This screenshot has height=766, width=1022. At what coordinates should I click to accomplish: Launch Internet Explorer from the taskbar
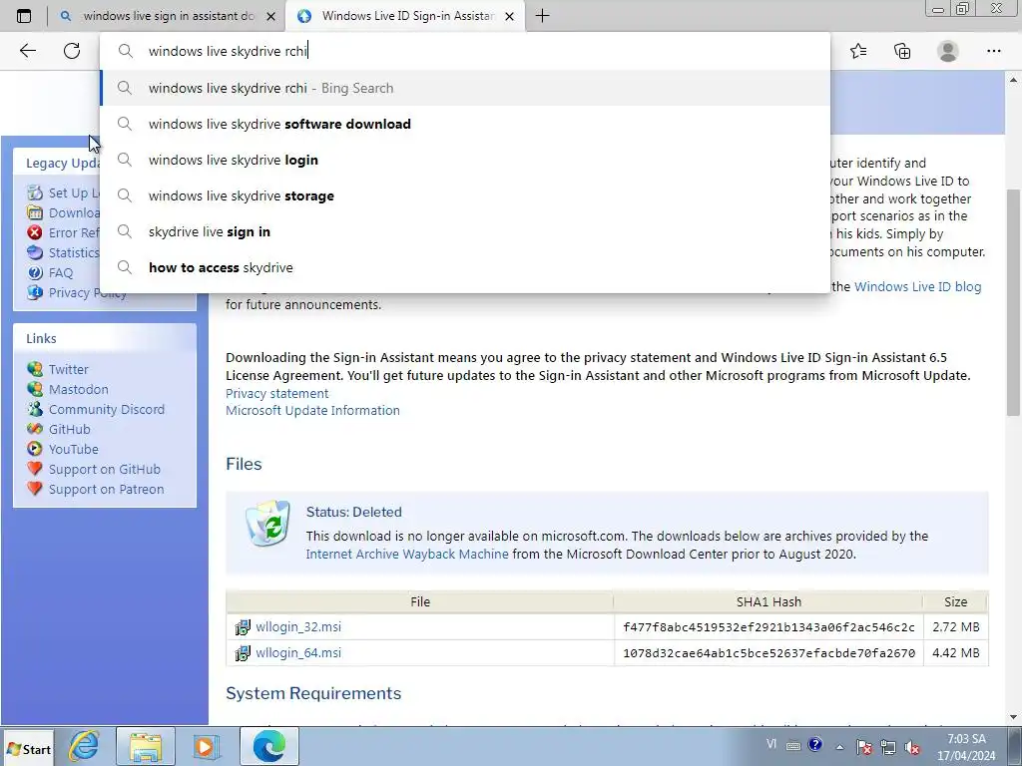tap(84, 746)
